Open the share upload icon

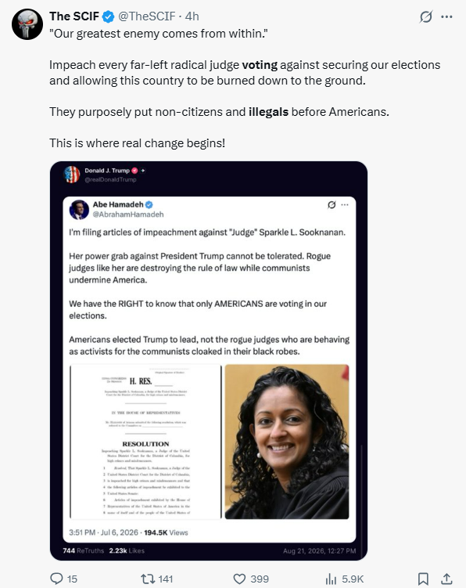click(446, 579)
